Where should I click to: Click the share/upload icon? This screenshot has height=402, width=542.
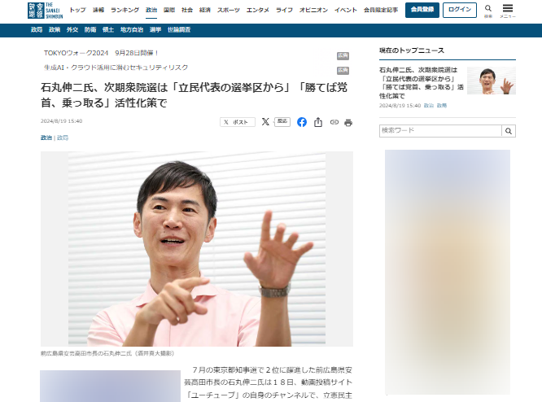318,122
